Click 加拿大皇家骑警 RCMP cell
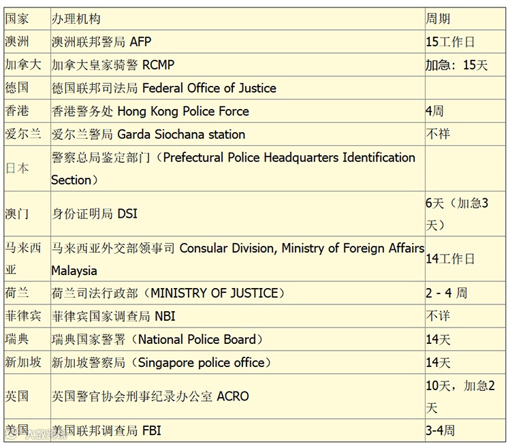This screenshot has width=508, height=444. 238,65
